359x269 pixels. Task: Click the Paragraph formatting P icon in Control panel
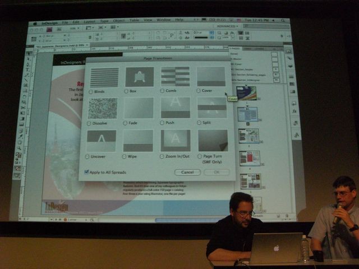pos(172,35)
